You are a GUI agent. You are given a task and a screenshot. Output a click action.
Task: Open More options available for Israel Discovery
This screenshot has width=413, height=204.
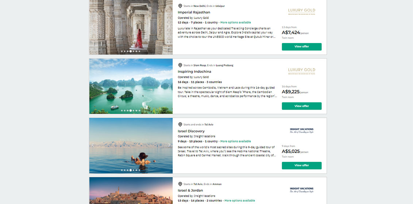click(235, 141)
